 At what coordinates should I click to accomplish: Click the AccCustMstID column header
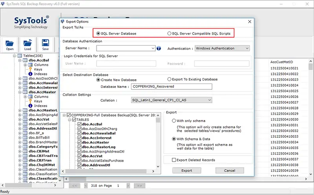click(281, 62)
